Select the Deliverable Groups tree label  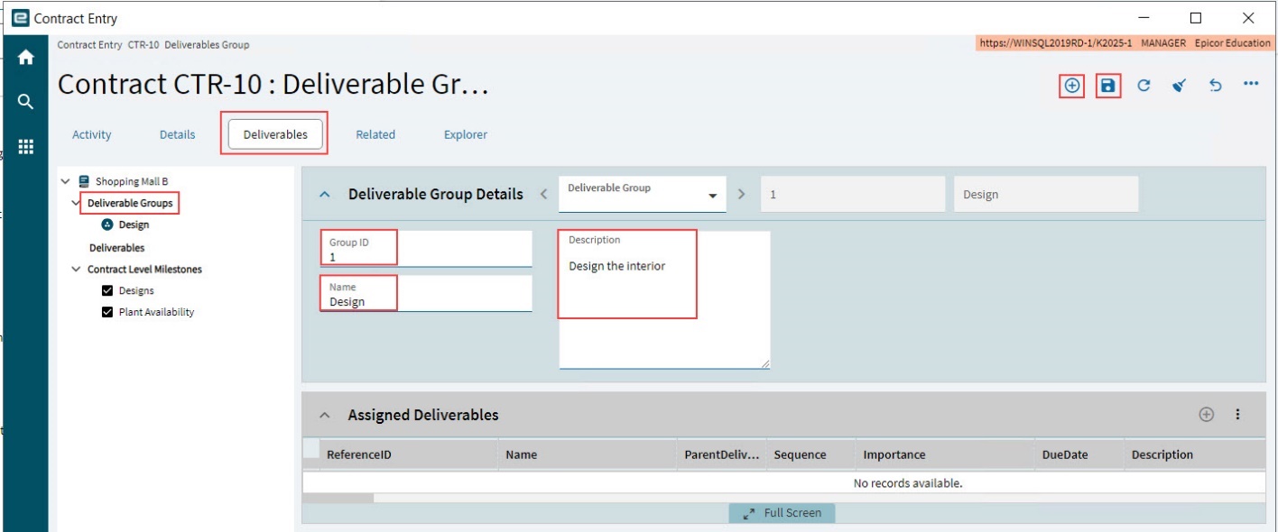[130, 203]
